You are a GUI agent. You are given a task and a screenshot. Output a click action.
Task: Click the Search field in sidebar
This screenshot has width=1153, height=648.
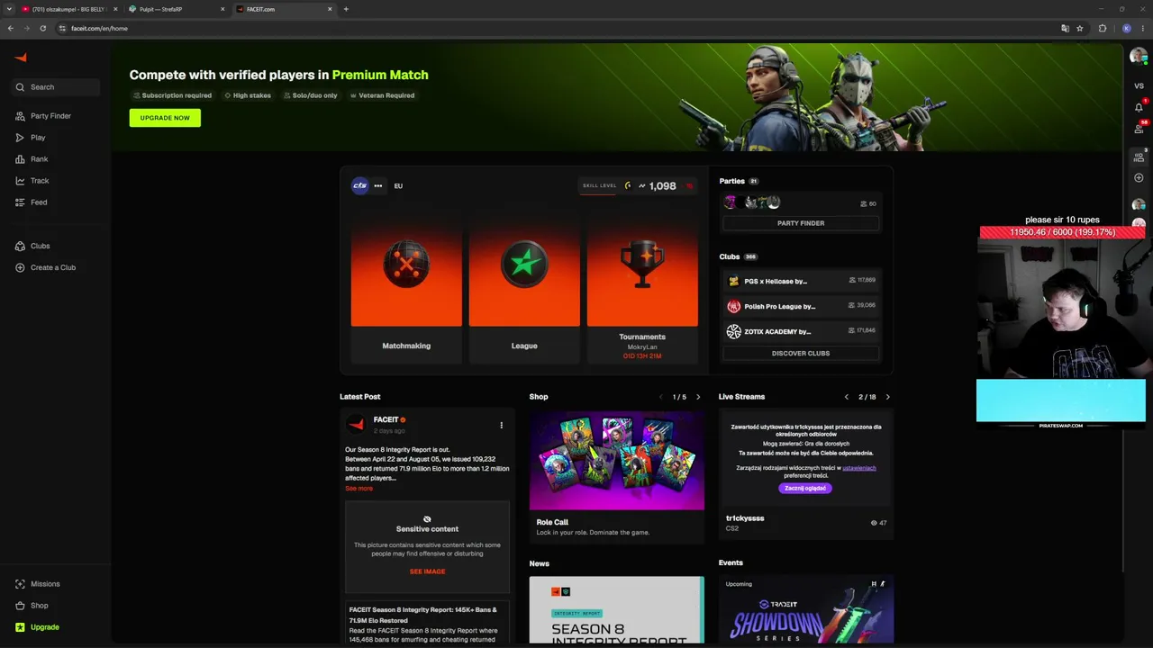pyautogui.click(x=56, y=87)
